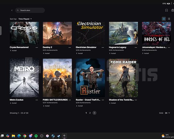Open the gift box icon
Image resolution: width=174 pixels, height=139 pixels.
173,10
